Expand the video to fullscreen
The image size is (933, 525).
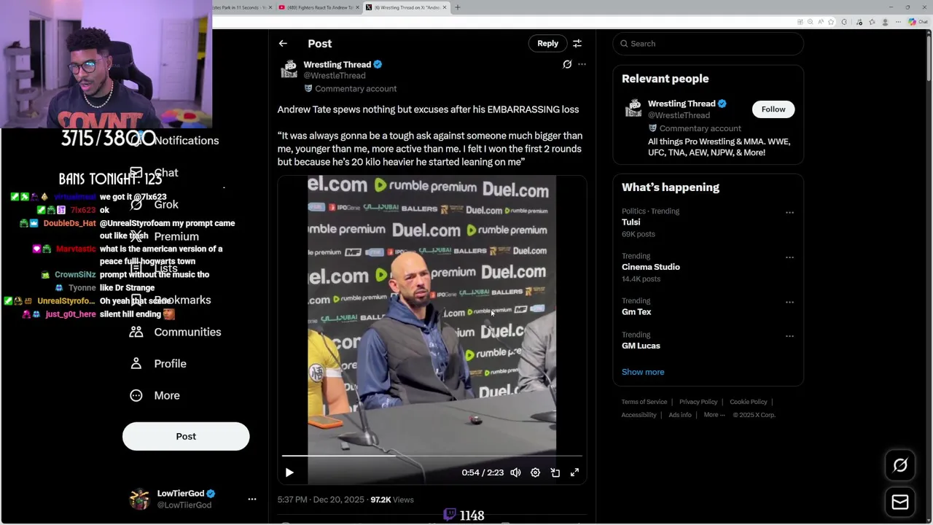point(574,472)
